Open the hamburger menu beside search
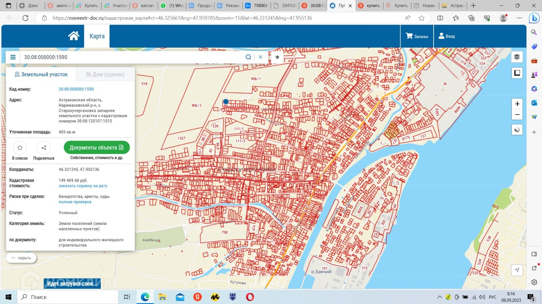This screenshot has height=304, width=542. coord(13,57)
